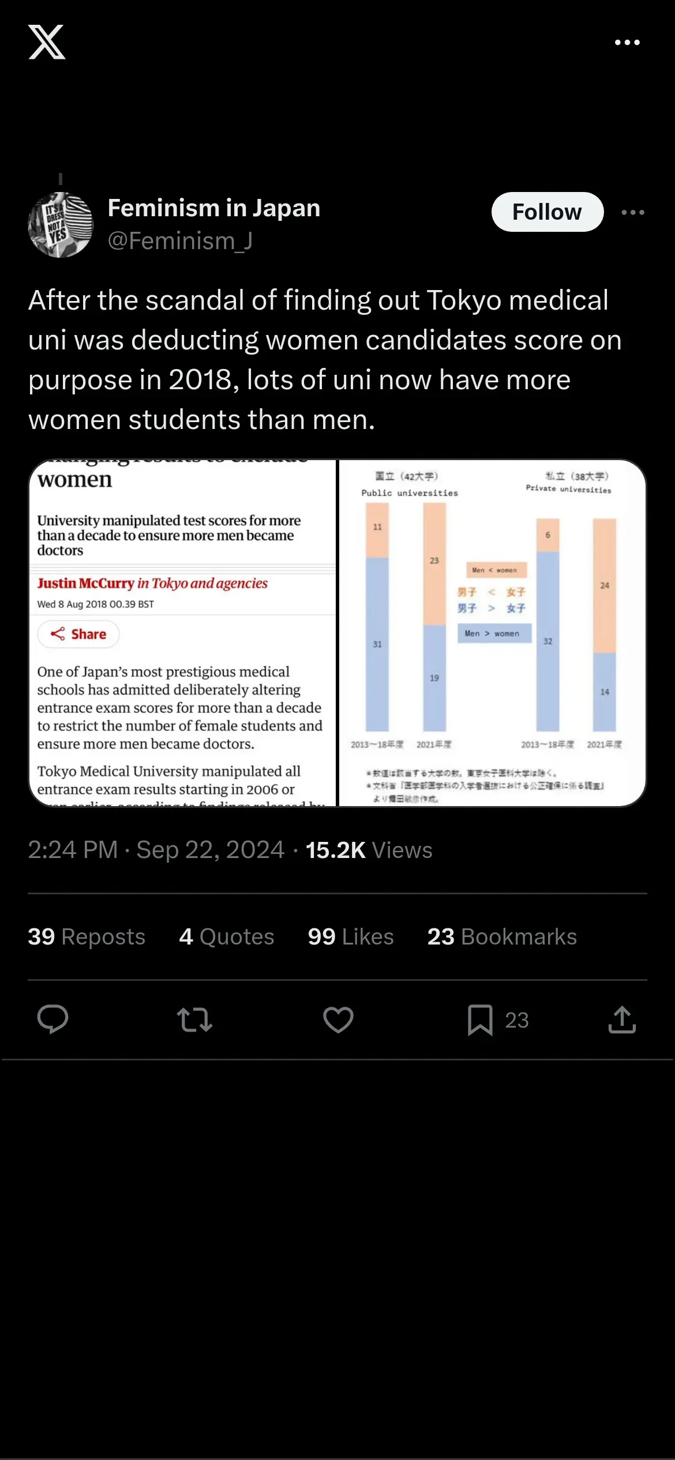The height and width of the screenshot is (1460, 675).
Task: Open the Feminism in Japan display name
Action: pyautogui.click(x=213, y=208)
